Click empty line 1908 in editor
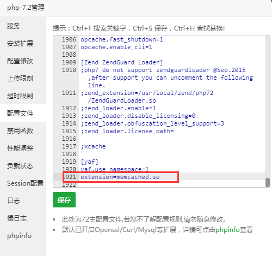 click(x=172, y=55)
